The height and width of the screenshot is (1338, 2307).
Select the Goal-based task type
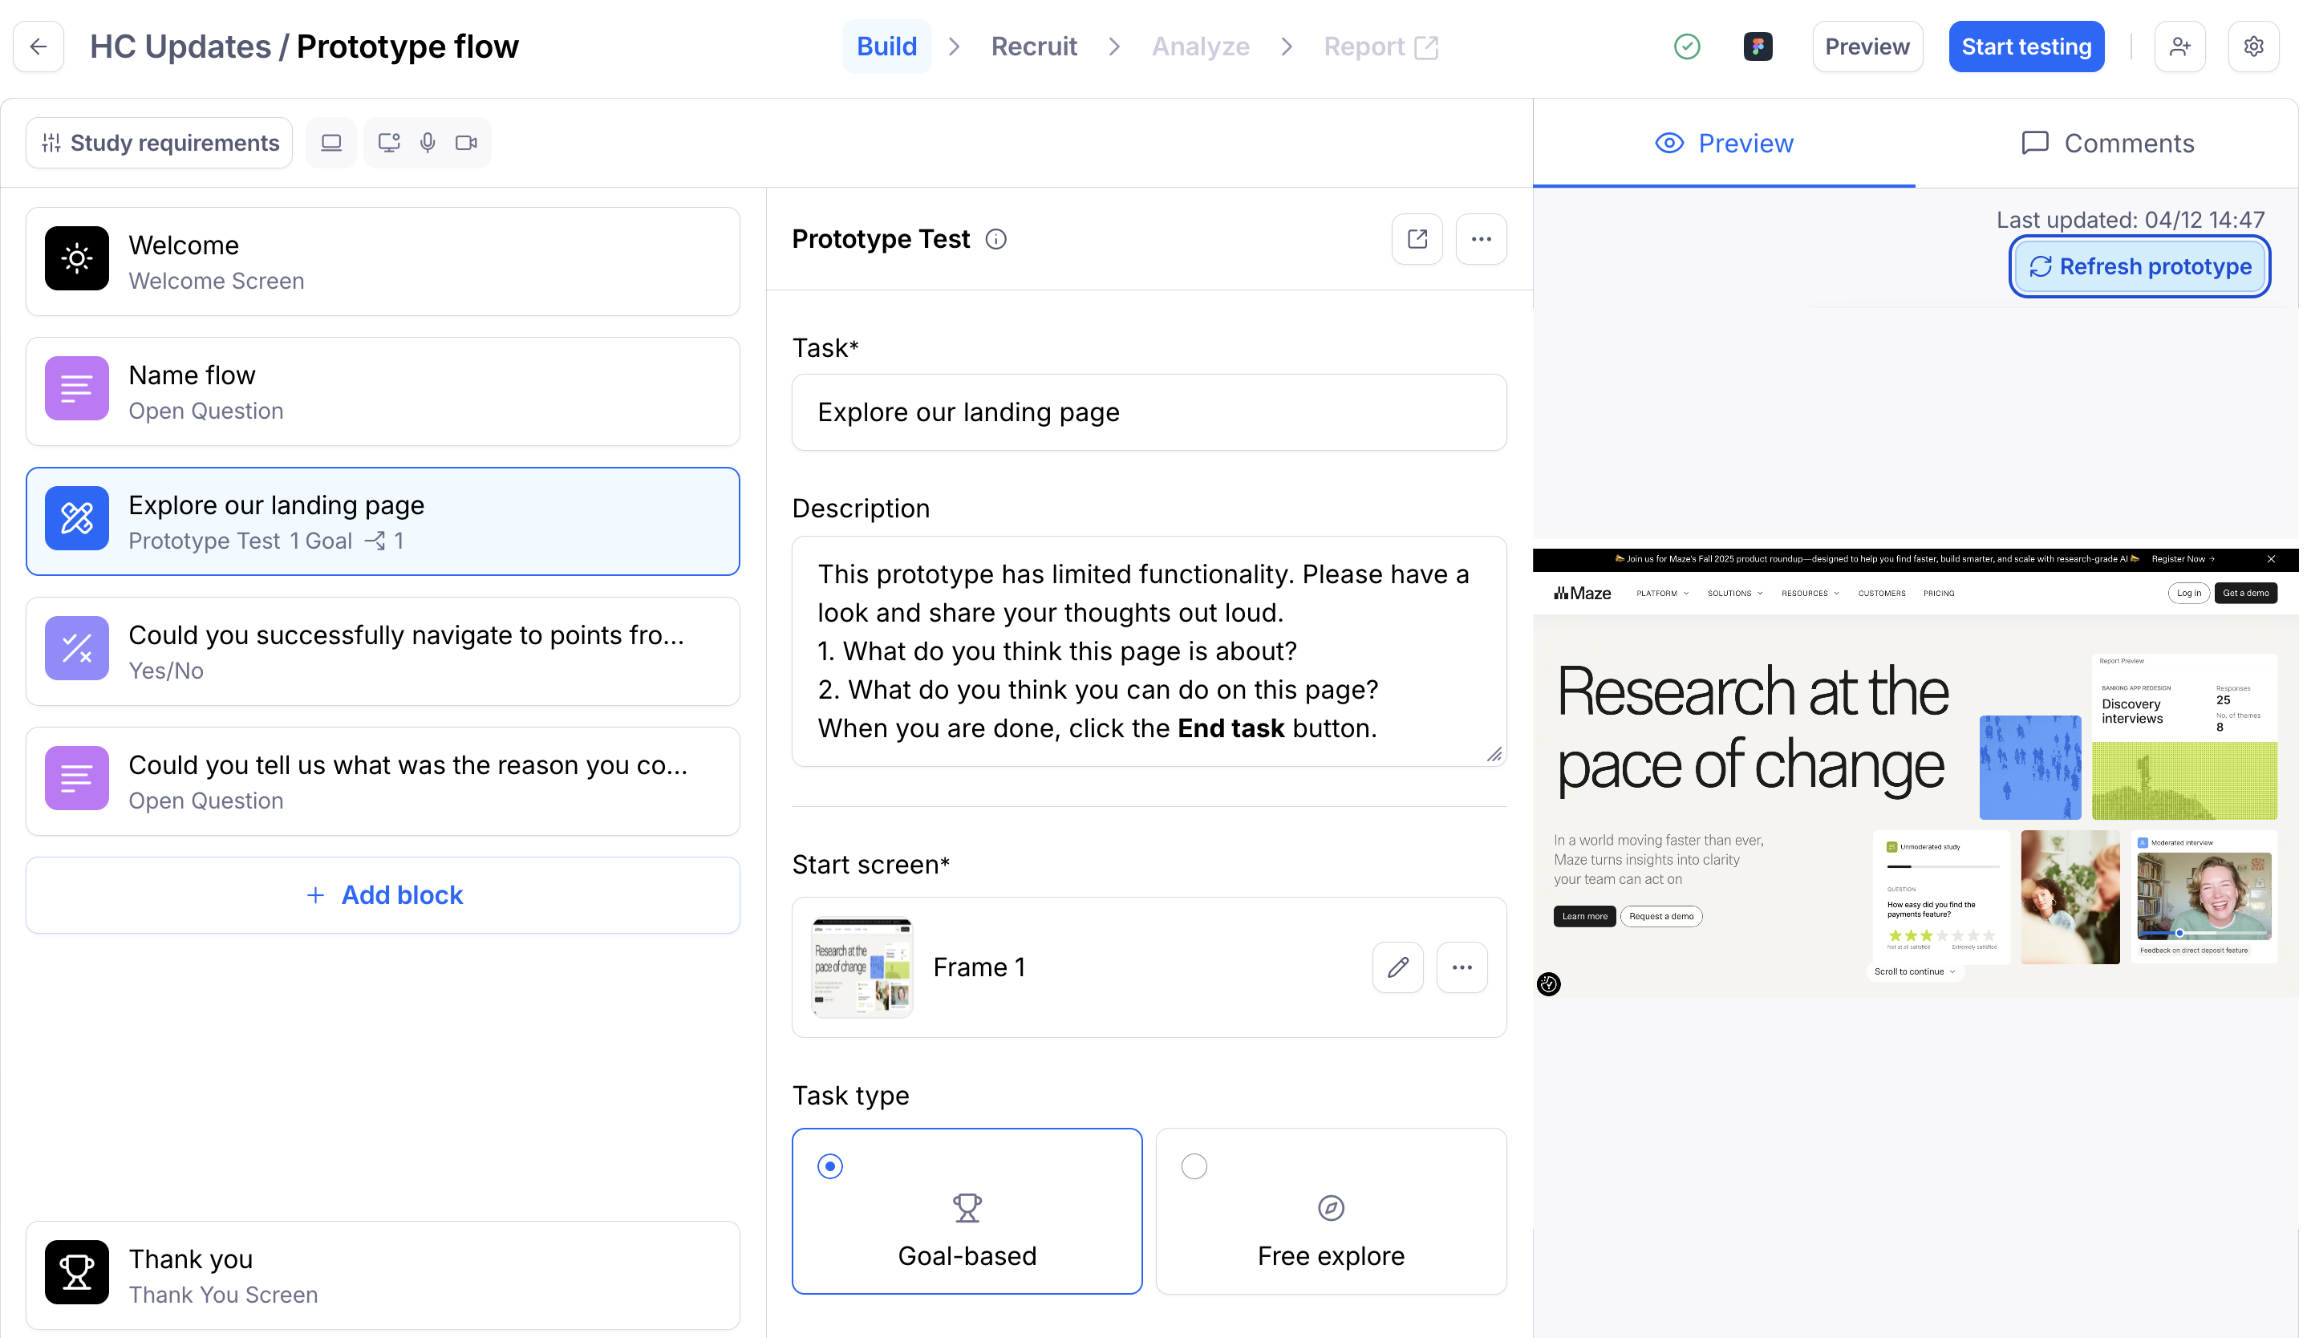(967, 1212)
